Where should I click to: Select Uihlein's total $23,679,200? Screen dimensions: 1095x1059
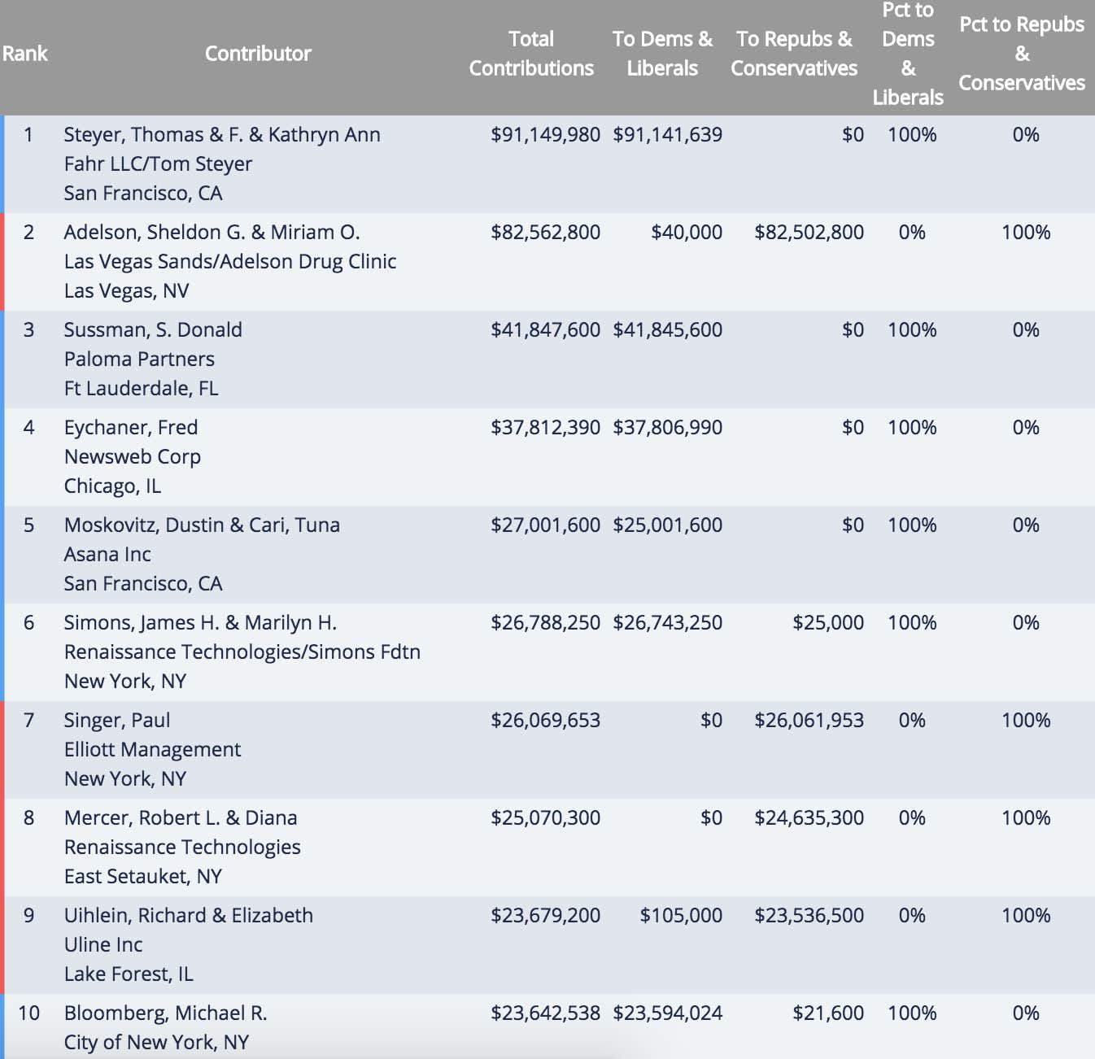[546, 915]
